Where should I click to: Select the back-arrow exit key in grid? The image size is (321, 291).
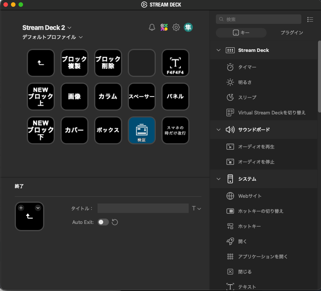(41, 63)
